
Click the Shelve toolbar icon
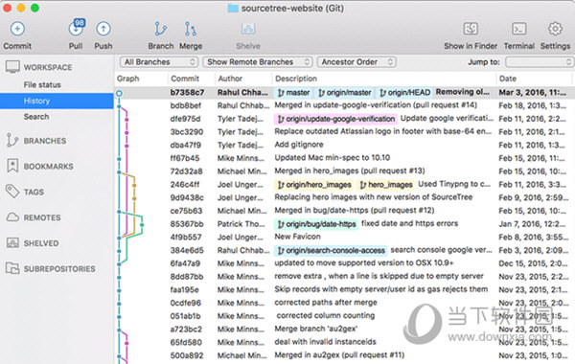click(x=248, y=29)
